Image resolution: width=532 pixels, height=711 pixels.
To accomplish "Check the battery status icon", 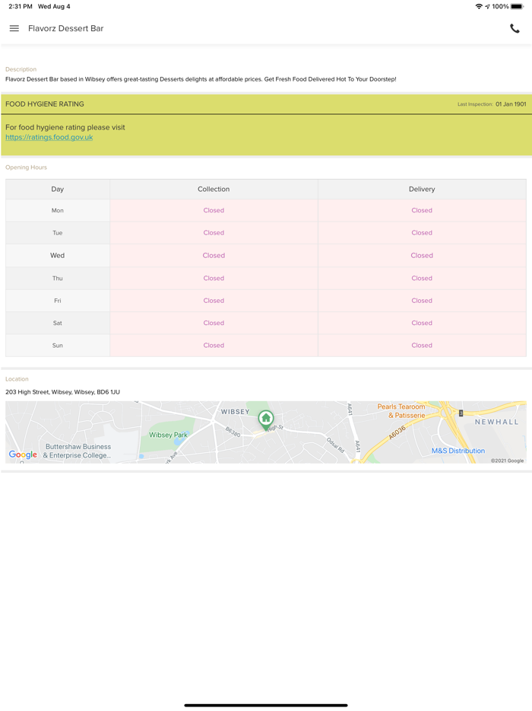I will click(517, 6).
